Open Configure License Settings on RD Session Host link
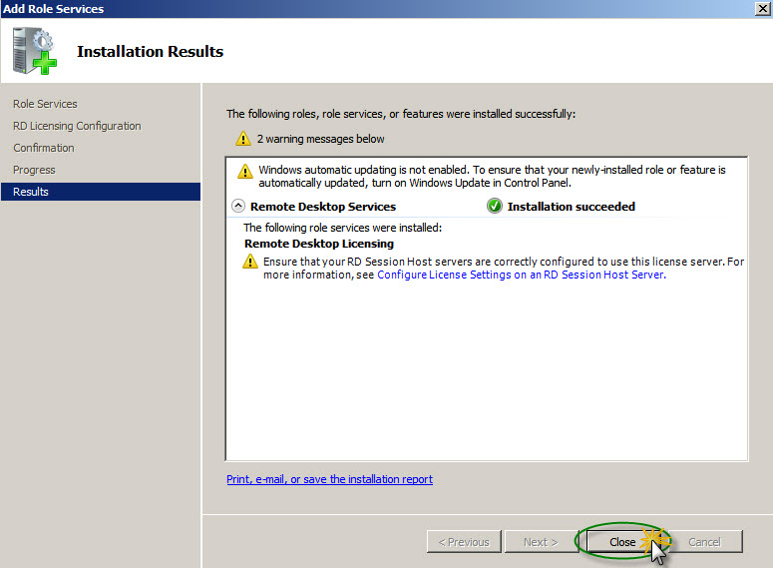The image size is (773, 568). point(522,275)
